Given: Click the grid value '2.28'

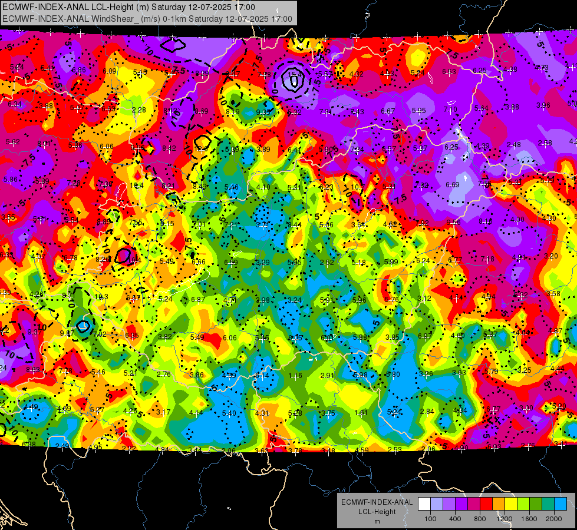Looking at the screenshot, I should 139,110.
